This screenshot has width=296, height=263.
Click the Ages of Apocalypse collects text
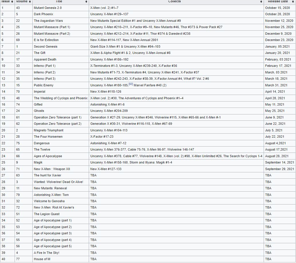pyautogui.click(x=176, y=156)
